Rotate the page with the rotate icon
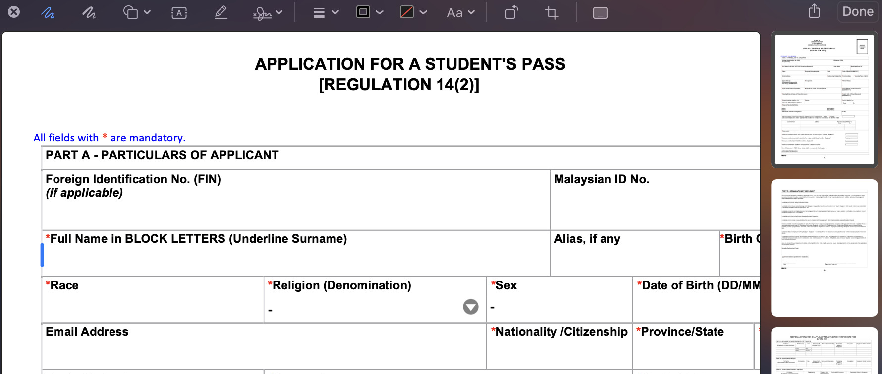The image size is (882, 374). (511, 12)
